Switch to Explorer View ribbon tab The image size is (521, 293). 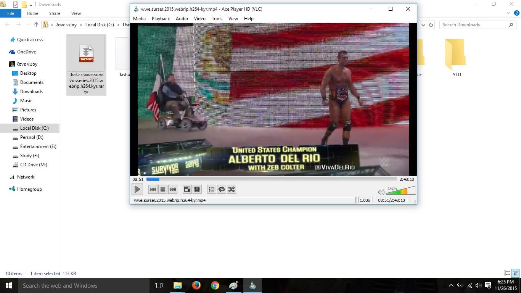pyautogui.click(x=76, y=13)
